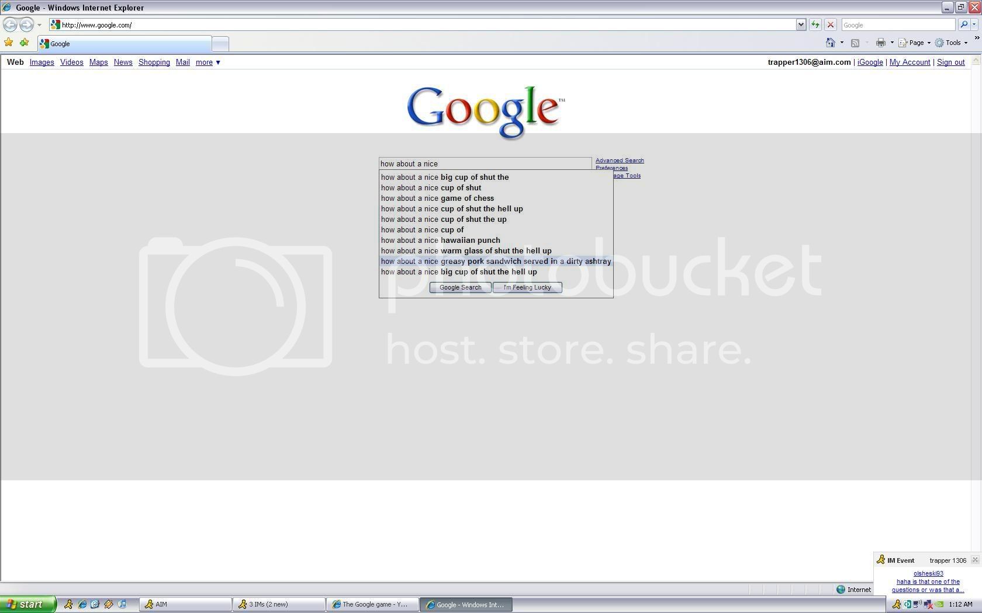The width and height of the screenshot is (982, 613).
Task: Open the Page menu
Action: pos(915,43)
